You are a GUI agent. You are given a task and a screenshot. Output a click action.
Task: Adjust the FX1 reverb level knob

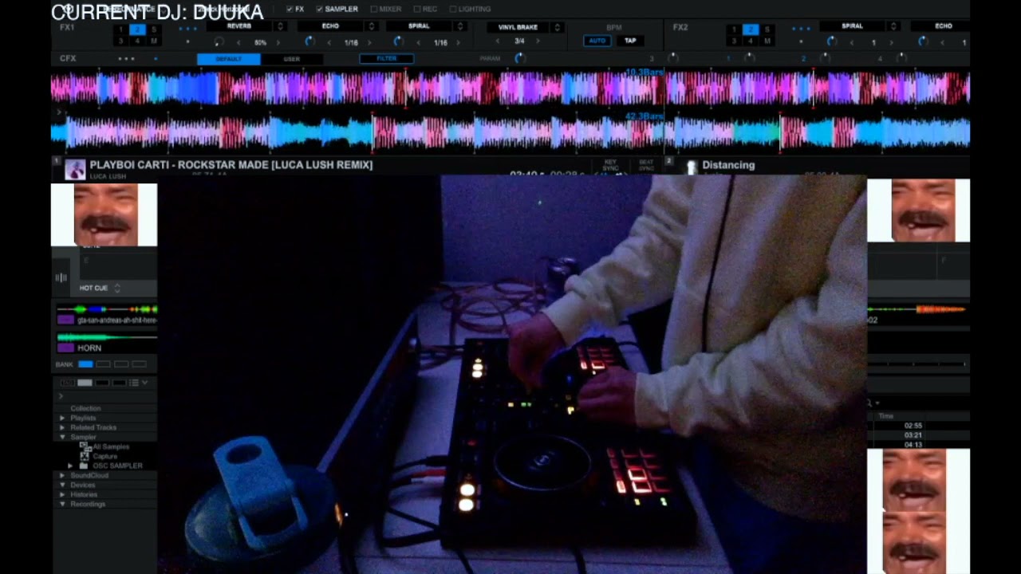pyautogui.click(x=219, y=41)
